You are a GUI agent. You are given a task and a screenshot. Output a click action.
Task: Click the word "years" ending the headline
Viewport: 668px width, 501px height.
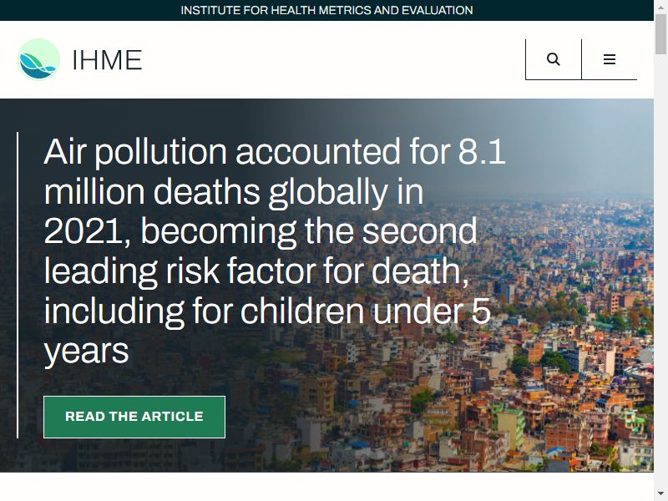point(87,352)
